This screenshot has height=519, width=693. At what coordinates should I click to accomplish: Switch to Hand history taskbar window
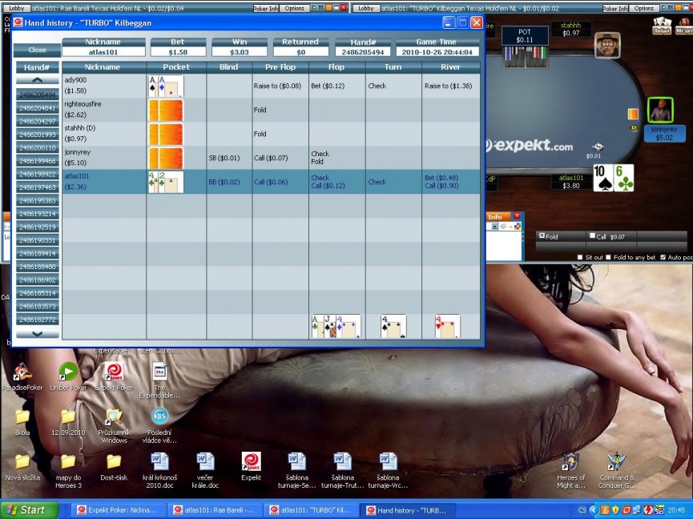pos(409,510)
